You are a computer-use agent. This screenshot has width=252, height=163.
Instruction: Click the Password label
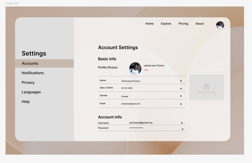(x=103, y=128)
